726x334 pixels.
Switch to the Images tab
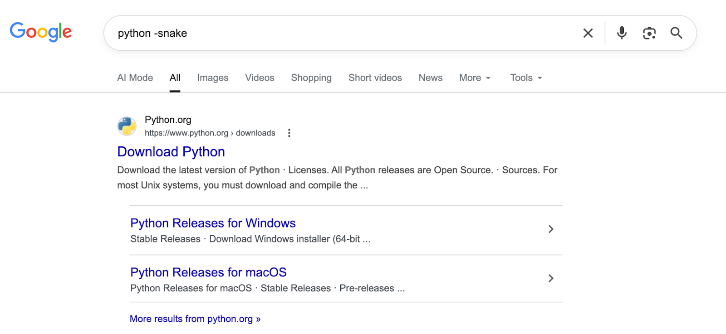tap(212, 78)
